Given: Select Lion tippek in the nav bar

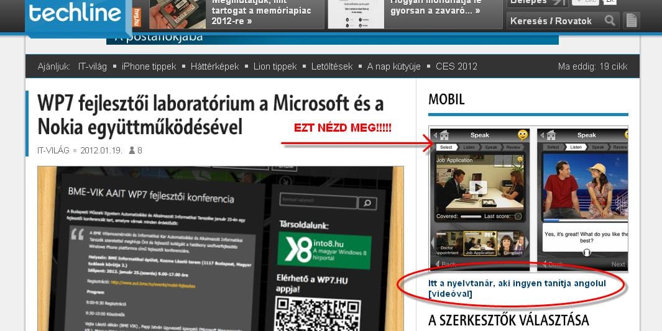Looking at the screenshot, I should coord(275,66).
